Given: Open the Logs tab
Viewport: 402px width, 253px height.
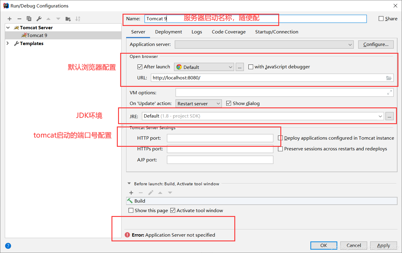Looking at the screenshot, I should click(197, 32).
